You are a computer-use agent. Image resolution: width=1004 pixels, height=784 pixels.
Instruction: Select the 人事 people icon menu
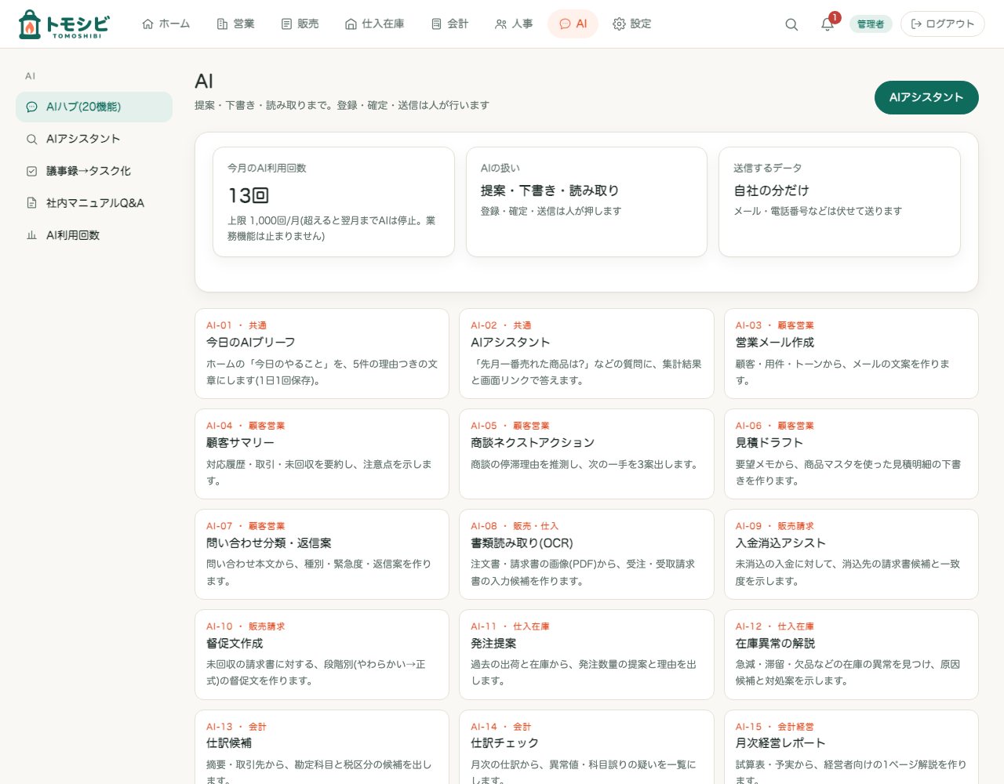pos(514,24)
